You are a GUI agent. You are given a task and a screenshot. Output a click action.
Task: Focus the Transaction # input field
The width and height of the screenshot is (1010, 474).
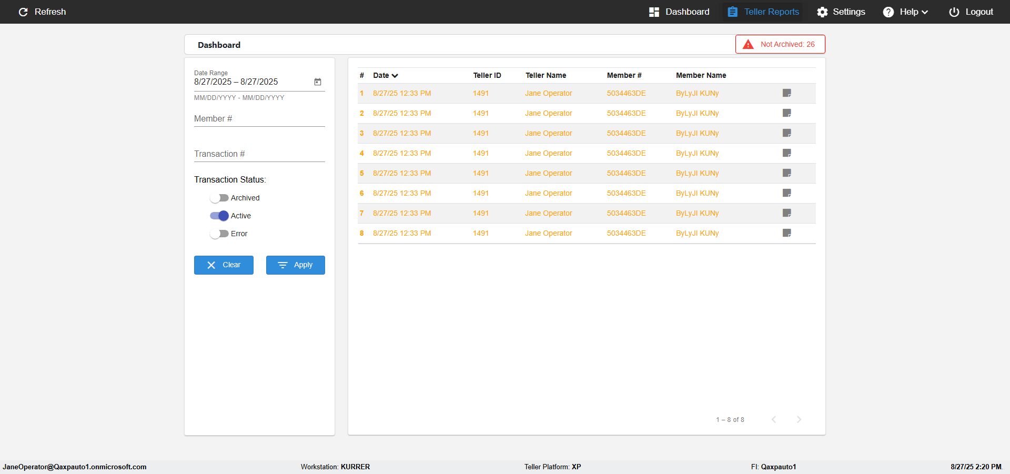(259, 154)
